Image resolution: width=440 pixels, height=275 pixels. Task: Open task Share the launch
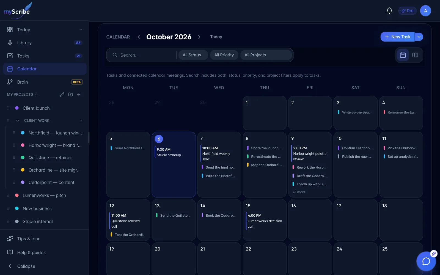tap(265, 148)
